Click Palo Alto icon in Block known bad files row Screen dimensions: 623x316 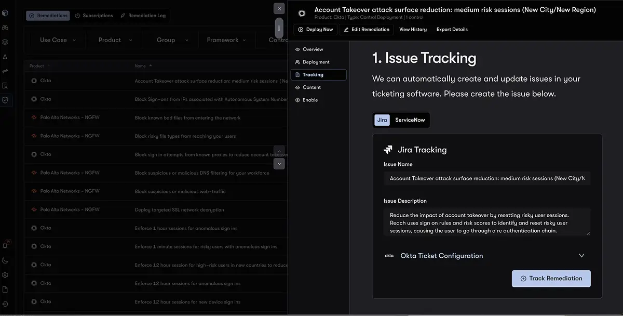[34, 118]
